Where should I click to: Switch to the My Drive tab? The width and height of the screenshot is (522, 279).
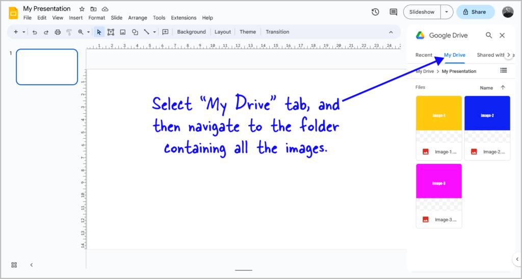455,55
